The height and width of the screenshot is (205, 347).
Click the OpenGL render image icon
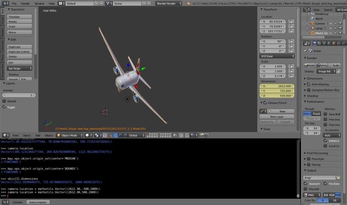202,135
